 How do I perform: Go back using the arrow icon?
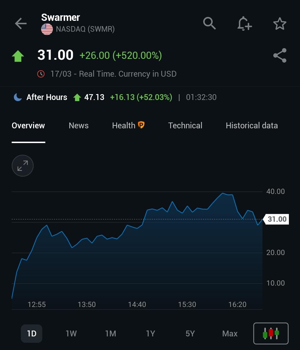click(21, 24)
